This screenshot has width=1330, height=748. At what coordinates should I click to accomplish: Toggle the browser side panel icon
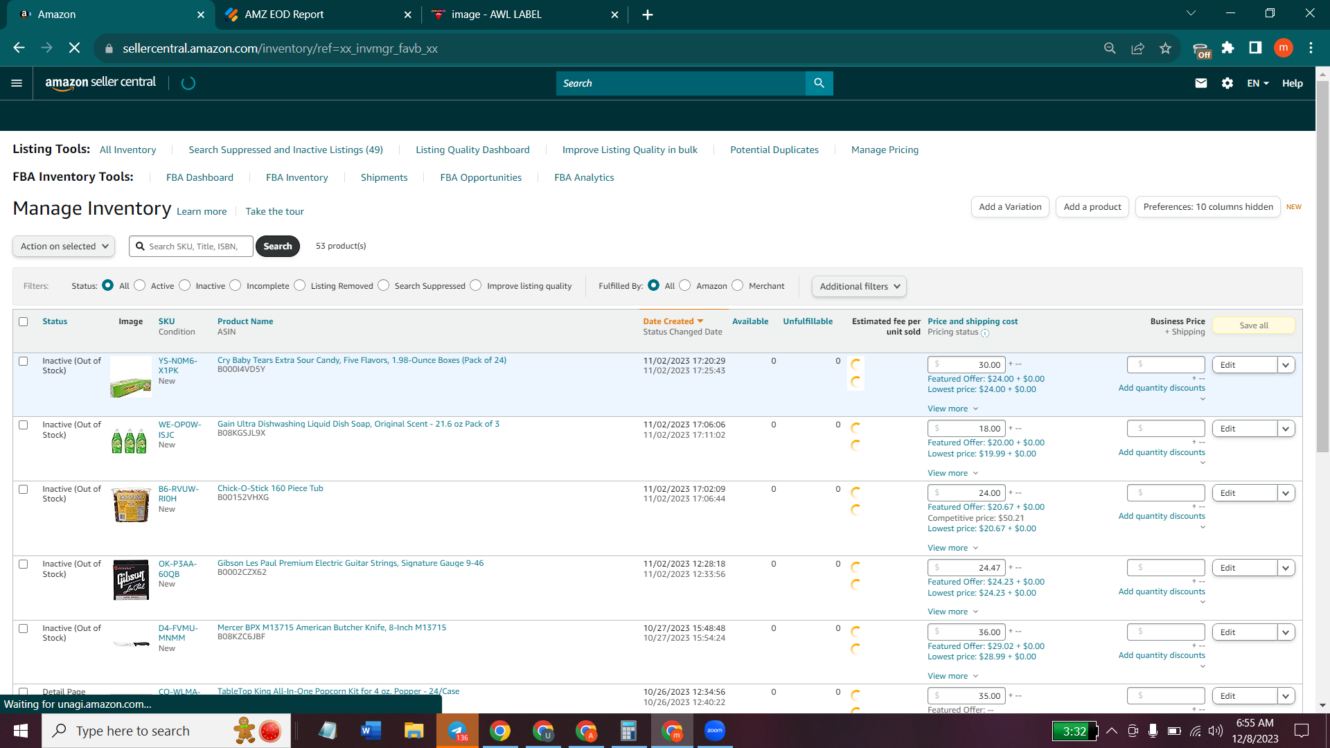coord(1255,48)
